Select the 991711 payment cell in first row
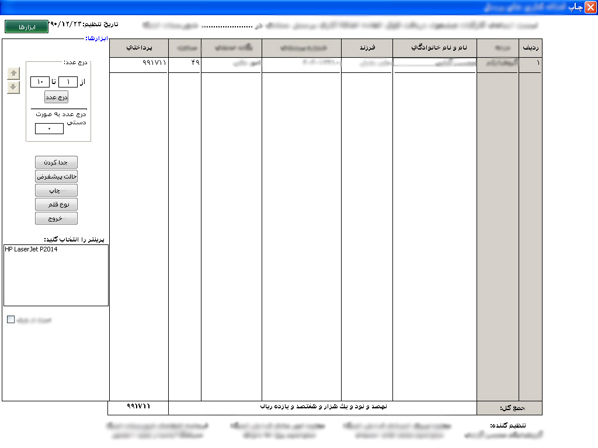This screenshot has width=598, height=448. click(x=138, y=62)
